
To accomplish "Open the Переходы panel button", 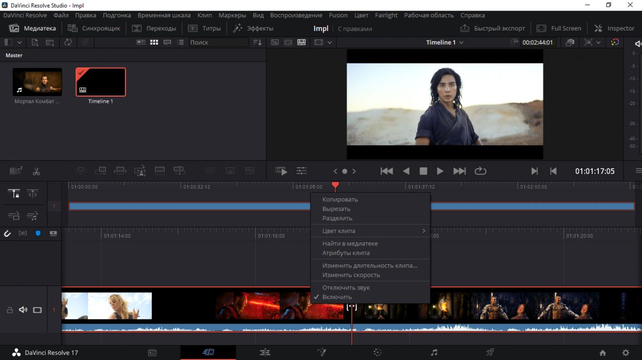I will click(x=154, y=28).
